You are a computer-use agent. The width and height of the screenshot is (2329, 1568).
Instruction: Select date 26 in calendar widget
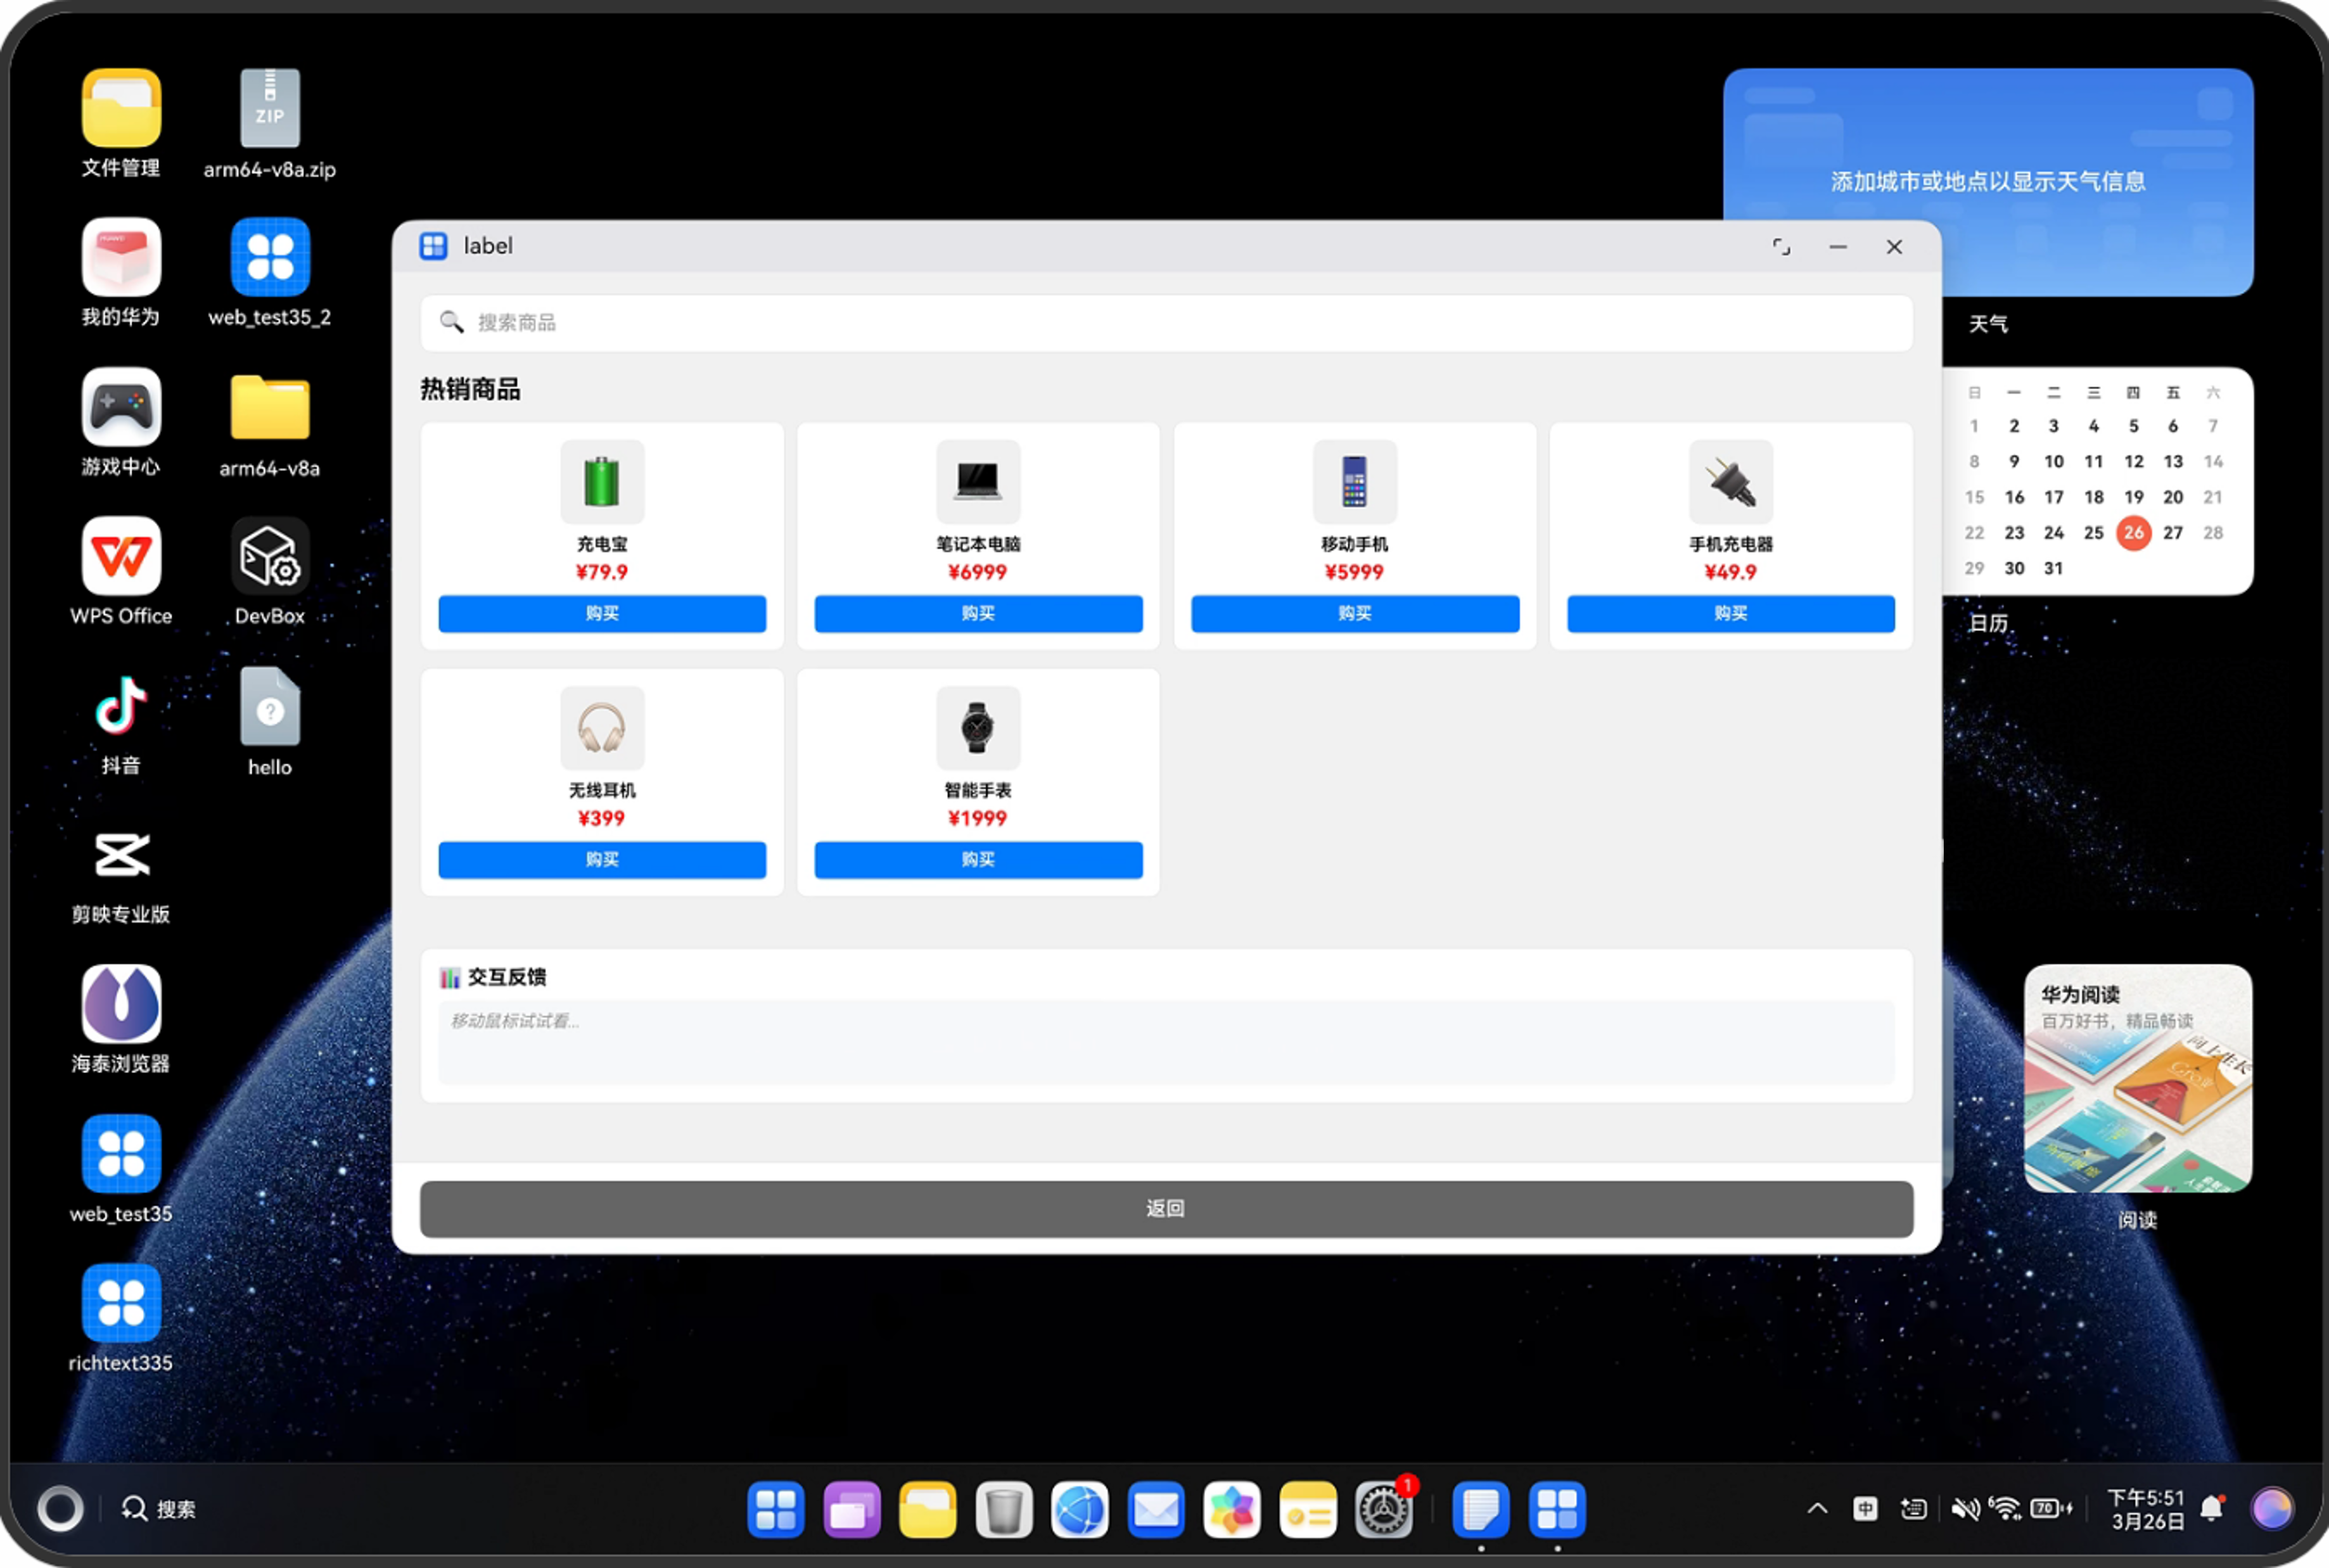click(x=2133, y=532)
